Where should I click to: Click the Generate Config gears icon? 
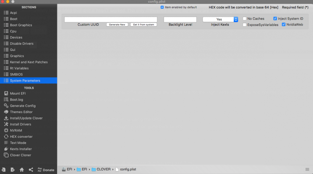pos(6,106)
